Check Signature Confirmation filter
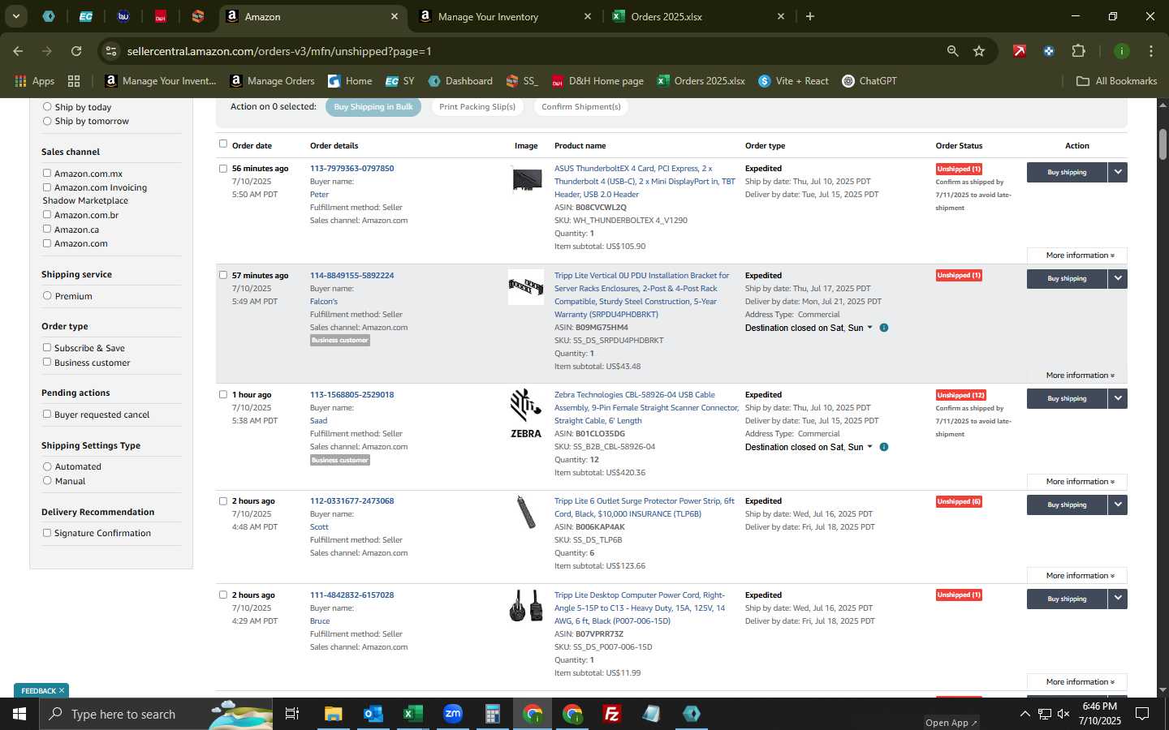The height and width of the screenshot is (730, 1169). (x=47, y=532)
